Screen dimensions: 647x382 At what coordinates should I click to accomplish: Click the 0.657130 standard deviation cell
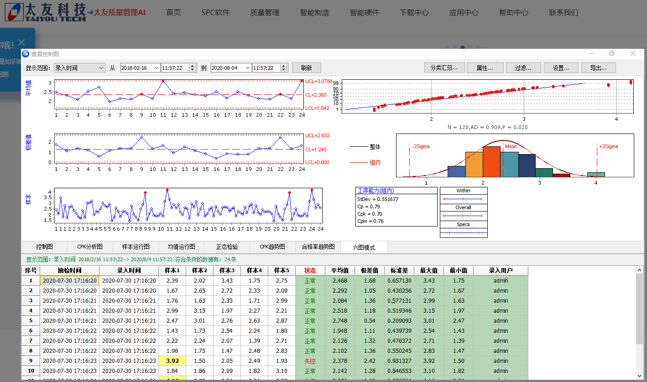coord(399,281)
